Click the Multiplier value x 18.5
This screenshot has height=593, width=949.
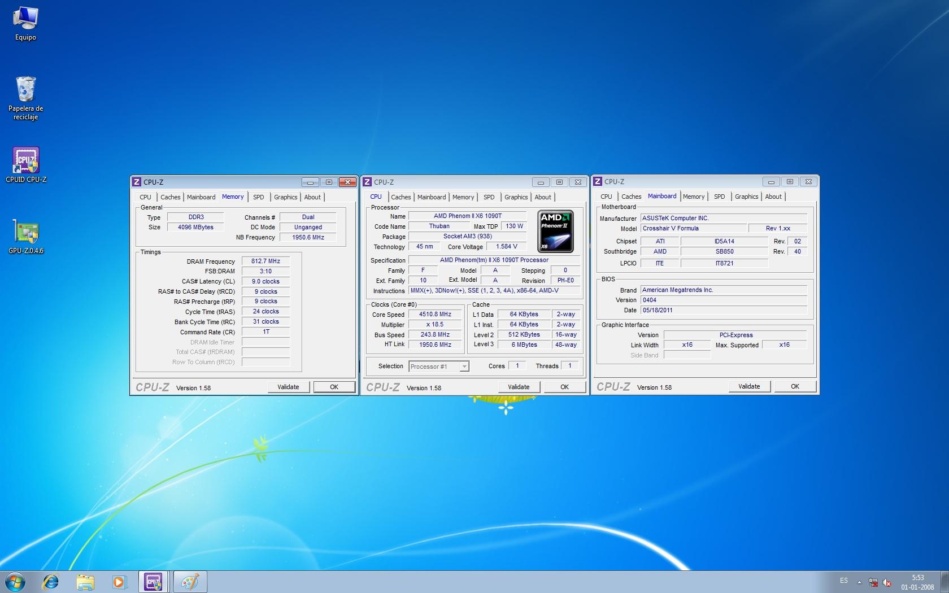click(x=435, y=325)
